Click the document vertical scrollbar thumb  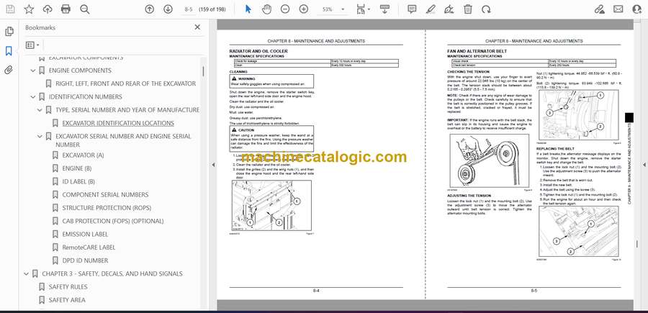pyautogui.click(x=636, y=245)
